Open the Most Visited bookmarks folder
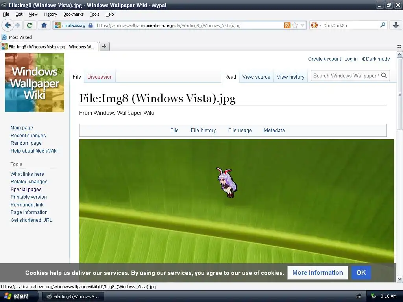 [17, 37]
